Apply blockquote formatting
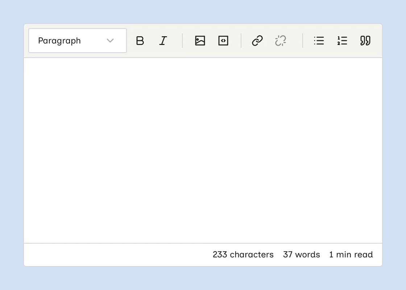This screenshot has height=290, width=406. 365,41
